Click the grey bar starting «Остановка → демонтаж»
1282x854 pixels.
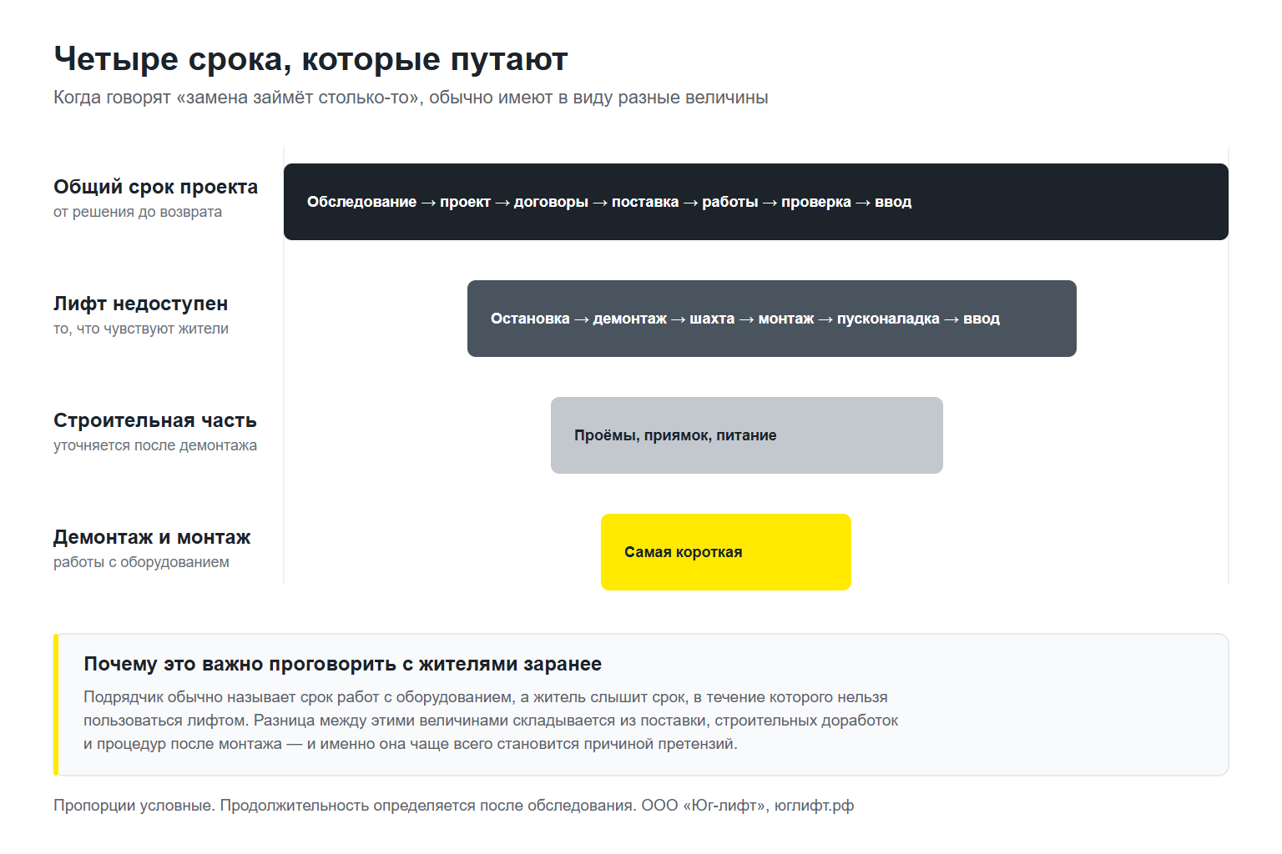point(772,319)
